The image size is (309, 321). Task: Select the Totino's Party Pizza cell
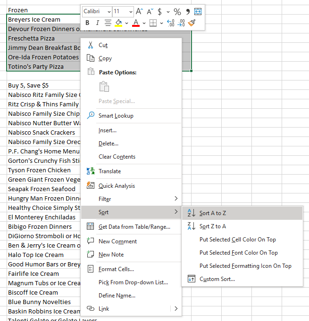(43, 66)
